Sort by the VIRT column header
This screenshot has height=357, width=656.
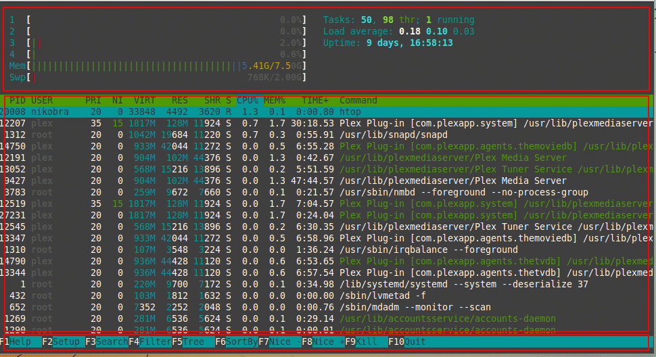[x=144, y=100]
